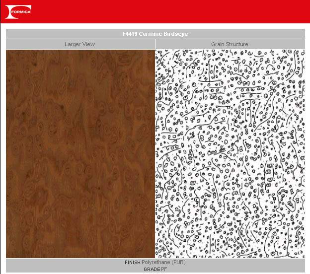The height and width of the screenshot is (274, 310).
Task: Select the "Larger View" column header
Action: (80, 44)
